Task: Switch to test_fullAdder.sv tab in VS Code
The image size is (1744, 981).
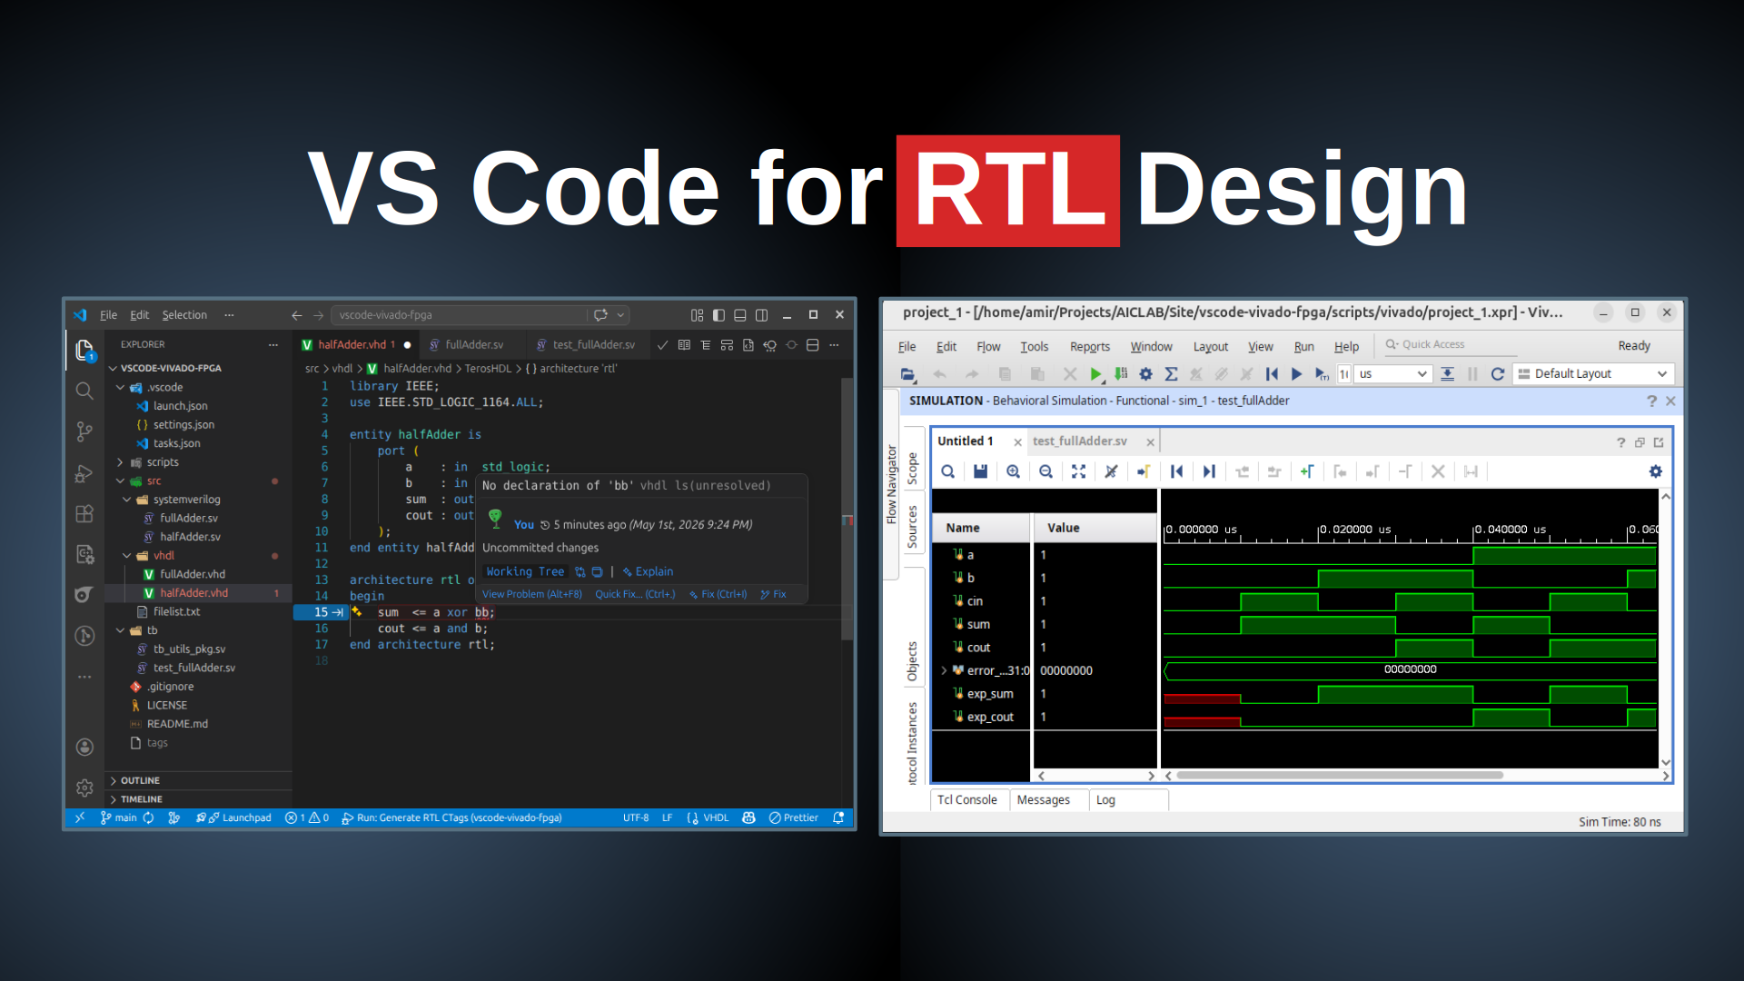Action: click(x=592, y=345)
